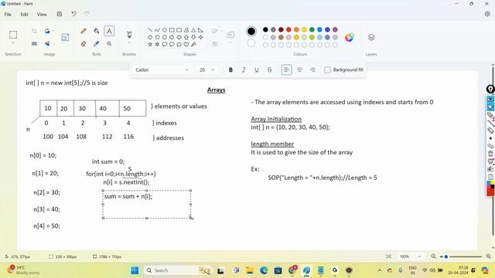Select the Line shape
Screen dimensions: 495x278
point(150,30)
